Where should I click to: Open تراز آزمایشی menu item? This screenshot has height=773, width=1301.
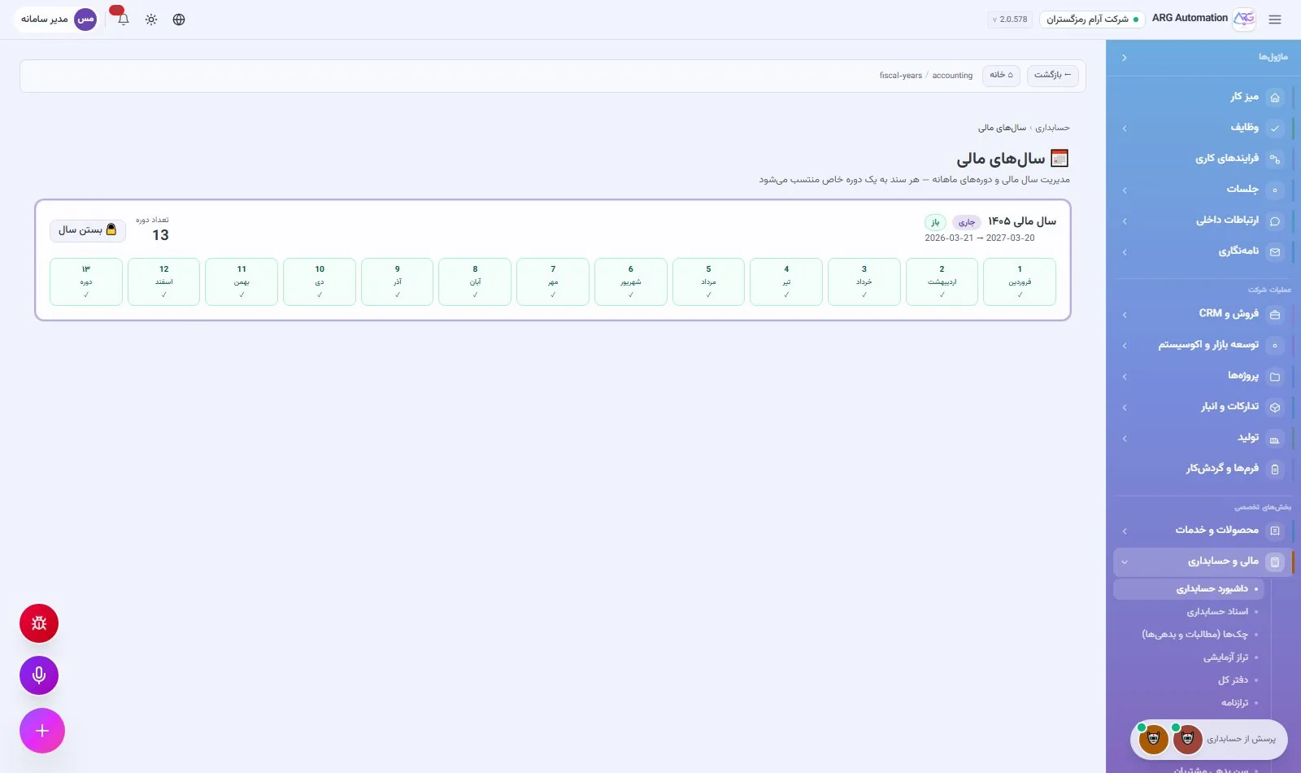(1189, 657)
